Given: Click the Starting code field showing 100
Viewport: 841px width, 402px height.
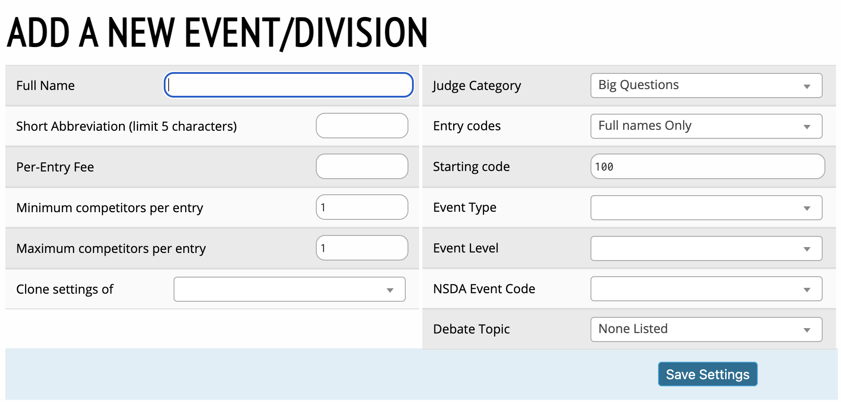Looking at the screenshot, I should (707, 167).
